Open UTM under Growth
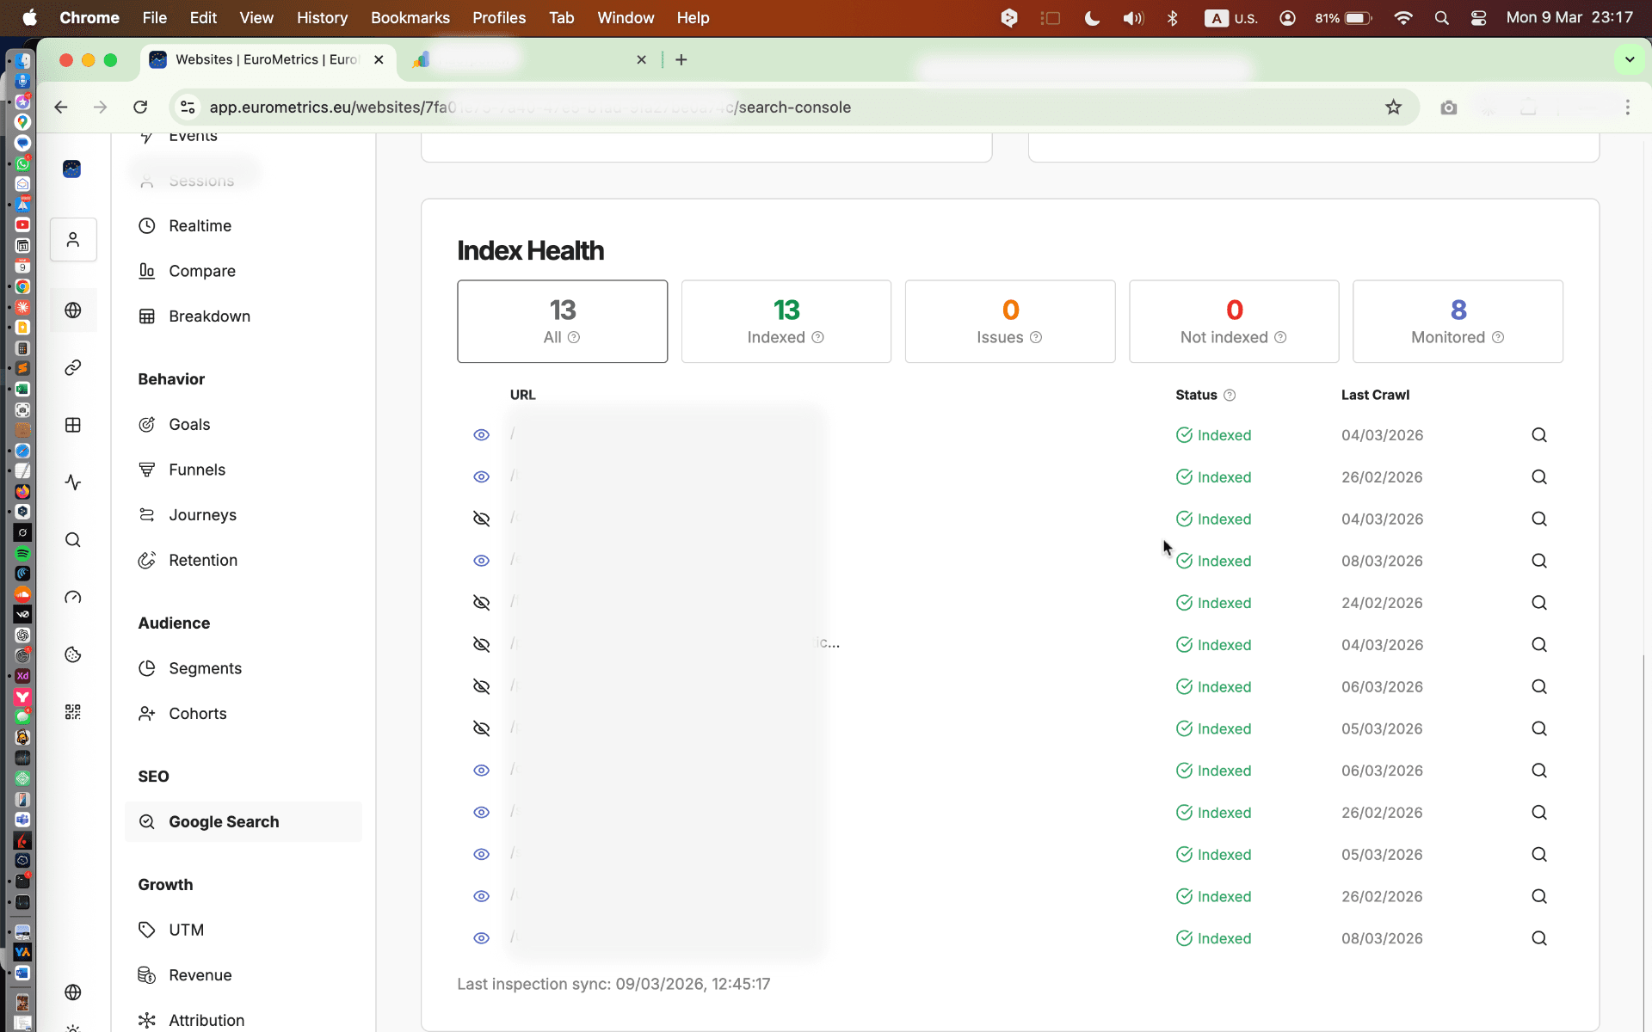Screen dimensions: 1652x1032 [243, 930]
